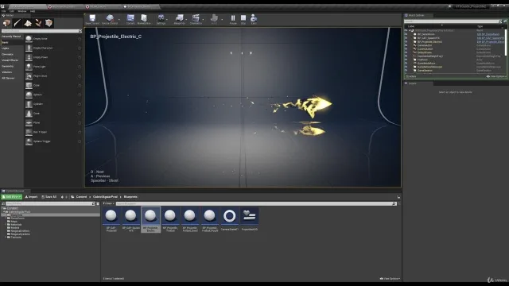The image size is (509, 286).
Task: Open the Blueprints toolbar dropdown
Action: point(179,19)
